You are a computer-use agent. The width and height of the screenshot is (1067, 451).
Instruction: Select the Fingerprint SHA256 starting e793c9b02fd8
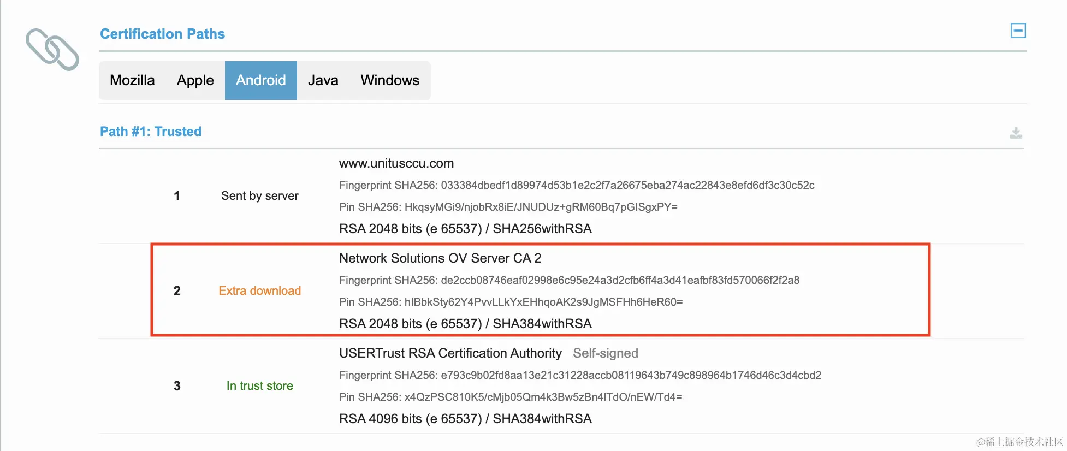pos(580,375)
